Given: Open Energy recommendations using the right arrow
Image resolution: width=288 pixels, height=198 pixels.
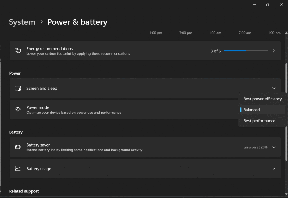Looking at the screenshot, I should point(274,51).
